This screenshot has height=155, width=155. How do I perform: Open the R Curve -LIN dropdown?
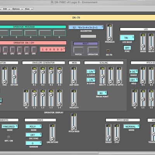tap(91, 80)
